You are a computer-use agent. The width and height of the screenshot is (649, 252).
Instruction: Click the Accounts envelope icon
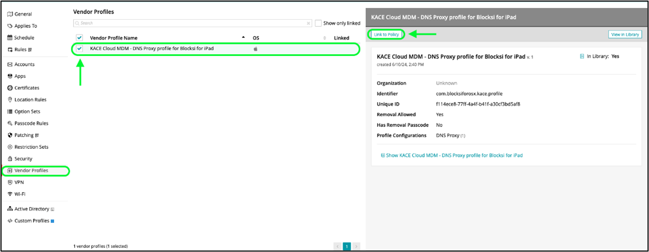click(10, 64)
